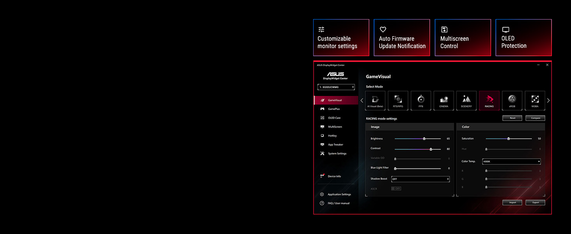Image resolution: width=571 pixels, height=234 pixels.
Task: Switch to the sRGB mode tile
Action: pyautogui.click(x=512, y=101)
